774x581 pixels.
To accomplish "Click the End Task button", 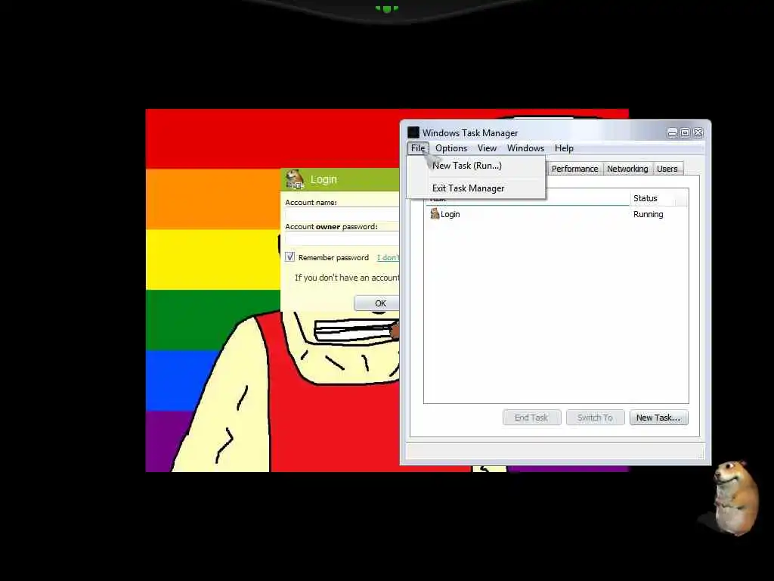I will [531, 418].
